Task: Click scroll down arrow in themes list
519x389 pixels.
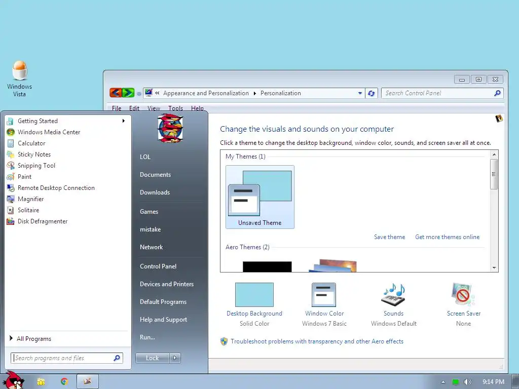Action: click(x=494, y=268)
